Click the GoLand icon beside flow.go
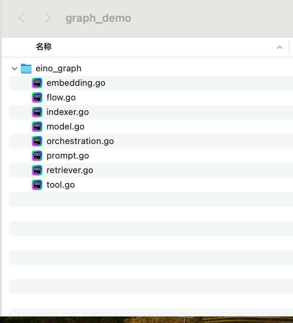The height and width of the screenshot is (323, 293). [37, 97]
